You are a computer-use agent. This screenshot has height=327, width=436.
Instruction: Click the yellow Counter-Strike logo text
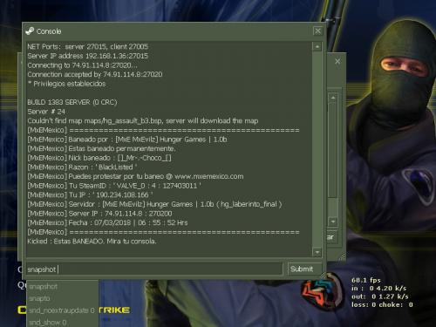(x=74, y=310)
